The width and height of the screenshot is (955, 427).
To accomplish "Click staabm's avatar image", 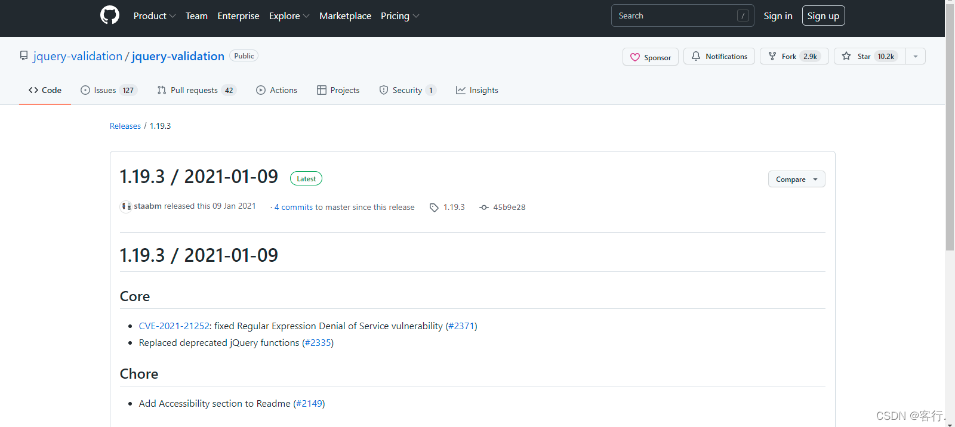I will click(x=126, y=206).
